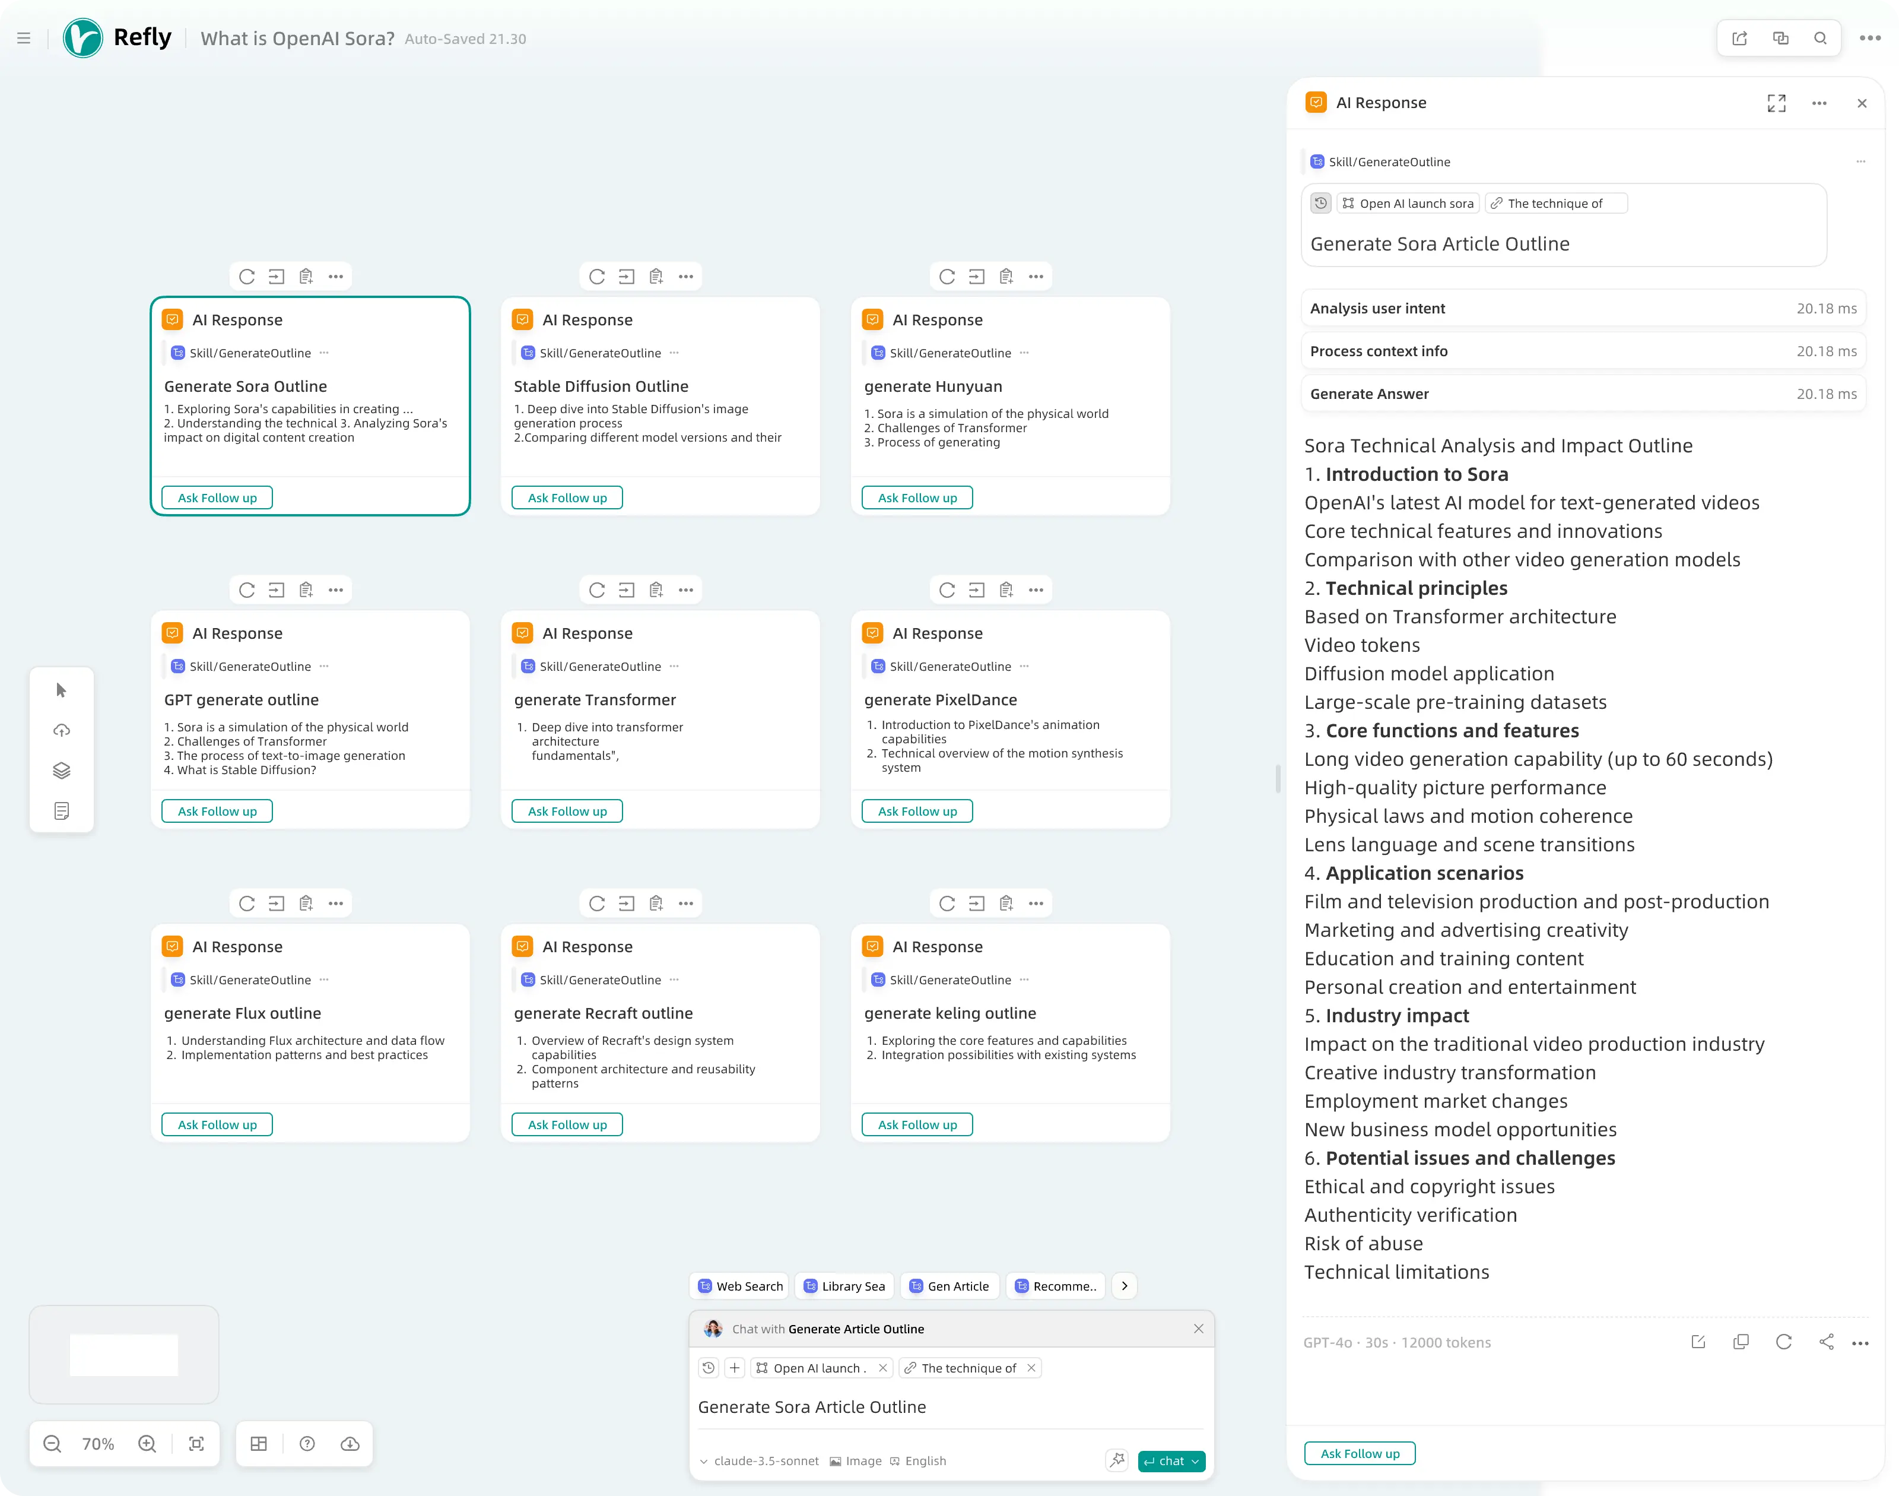Open the notes document icon in the left sidebar
Image resolution: width=1899 pixels, height=1496 pixels.
(x=61, y=810)
